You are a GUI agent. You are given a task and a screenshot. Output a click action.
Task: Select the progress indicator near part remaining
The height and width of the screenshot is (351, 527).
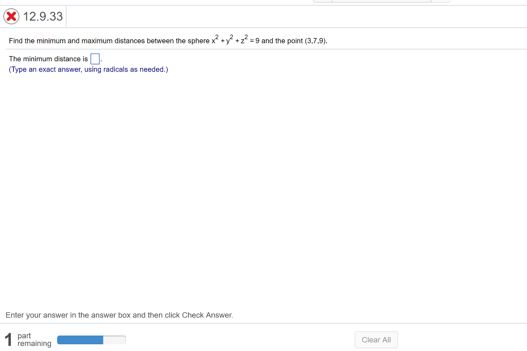pyautogui.click(x=92, y=340)
